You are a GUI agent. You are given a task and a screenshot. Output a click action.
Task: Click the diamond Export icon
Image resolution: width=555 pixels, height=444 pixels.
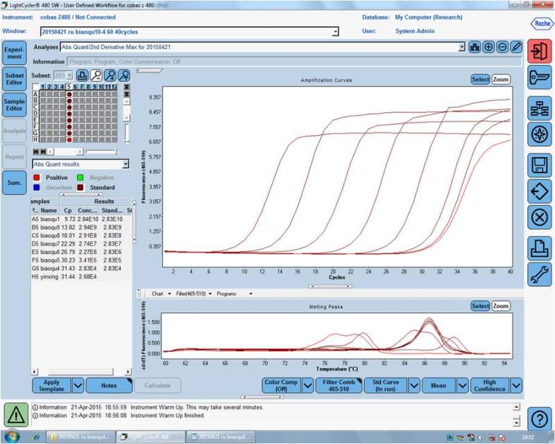pyautogui.click(x=540, y=191)
